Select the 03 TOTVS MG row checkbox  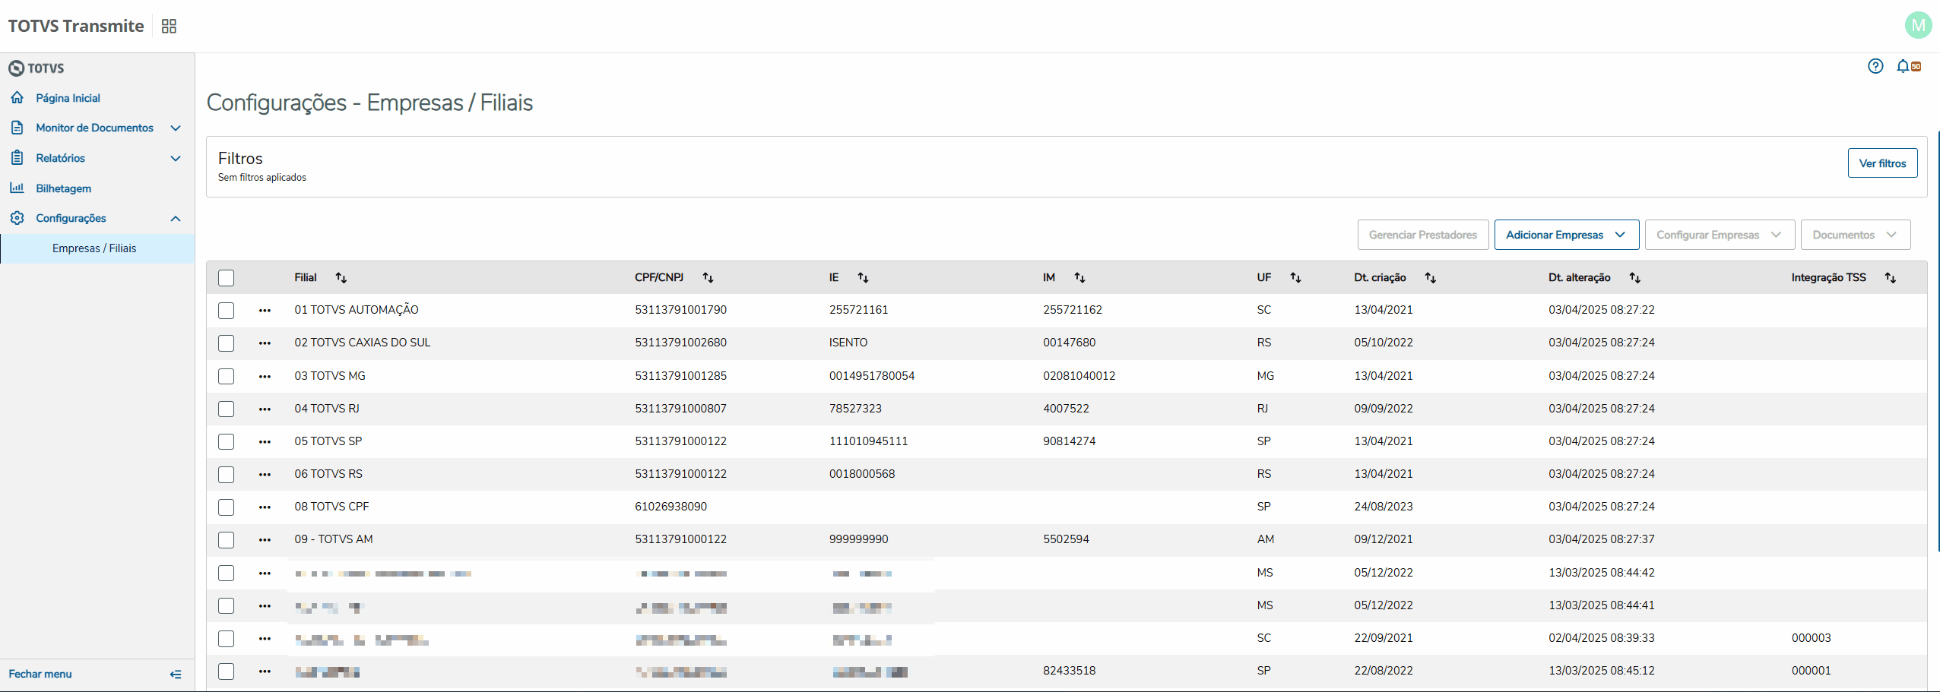coord(226,376)
